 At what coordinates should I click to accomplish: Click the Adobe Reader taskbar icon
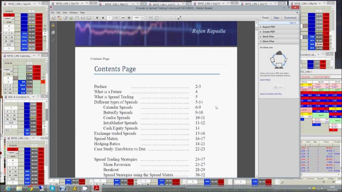[x=96, y=188]
